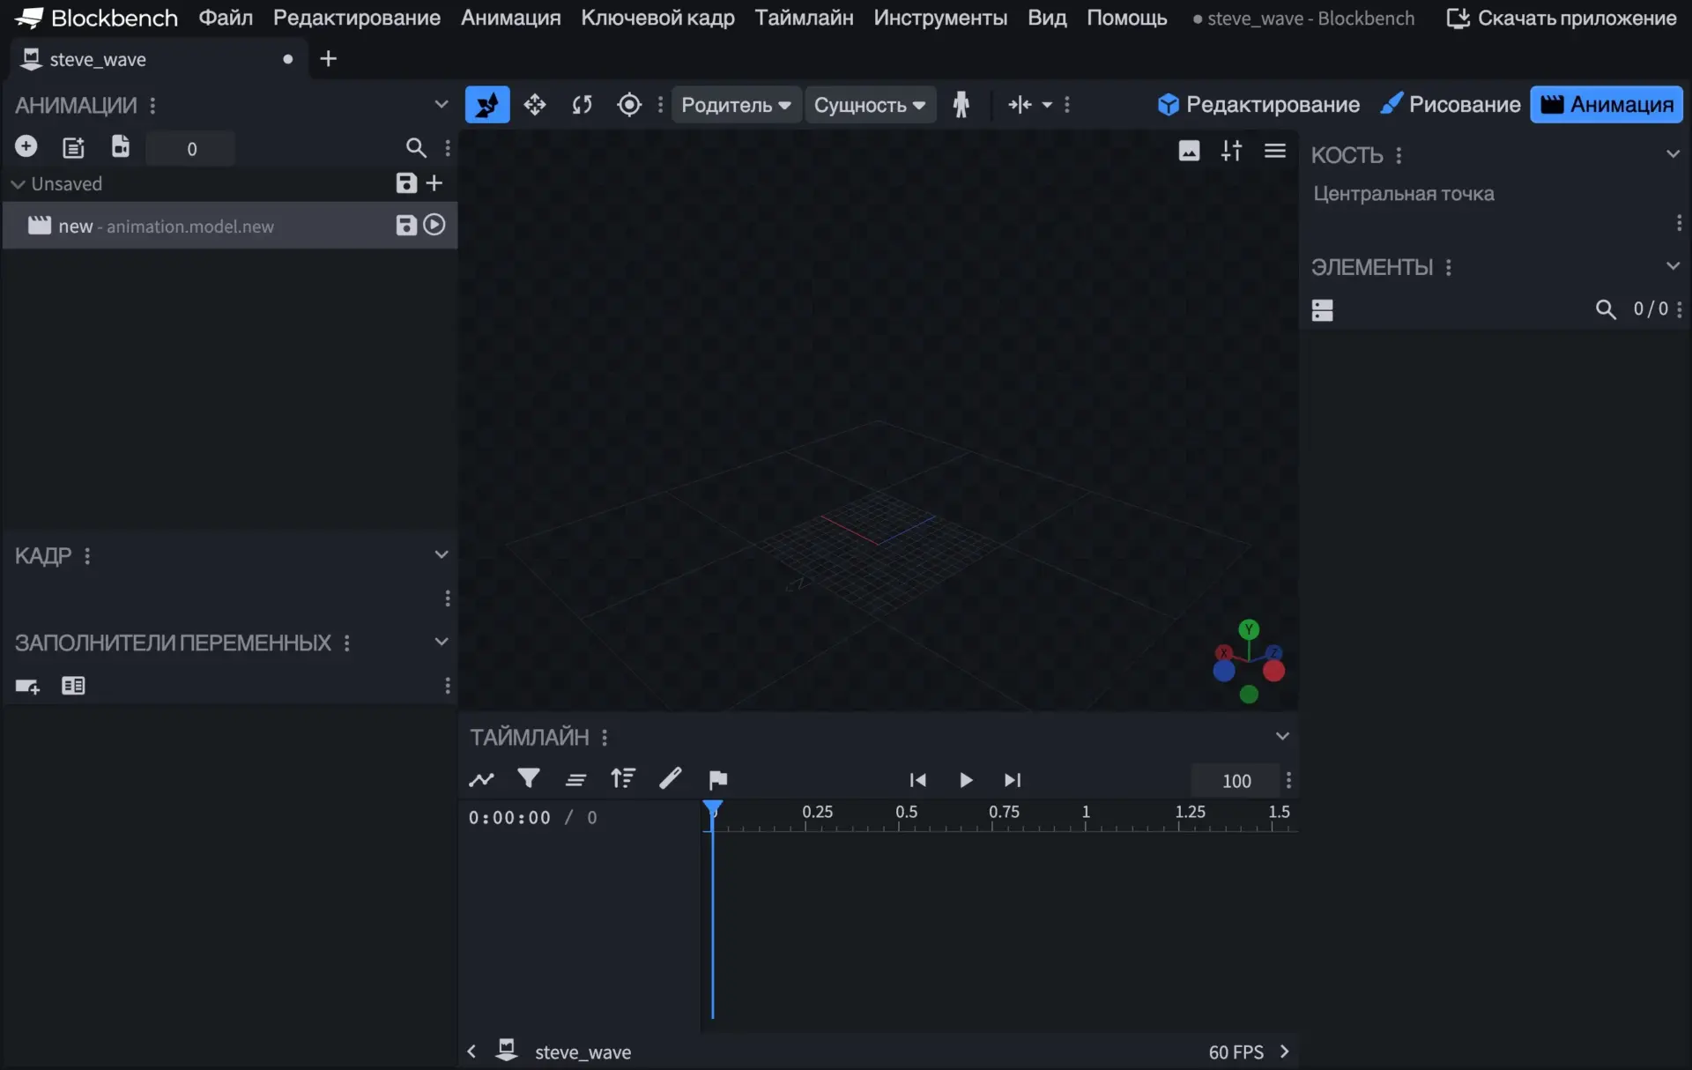
Task: Click the 60 FPS status text
Action: click(x=1236, y=1051)
